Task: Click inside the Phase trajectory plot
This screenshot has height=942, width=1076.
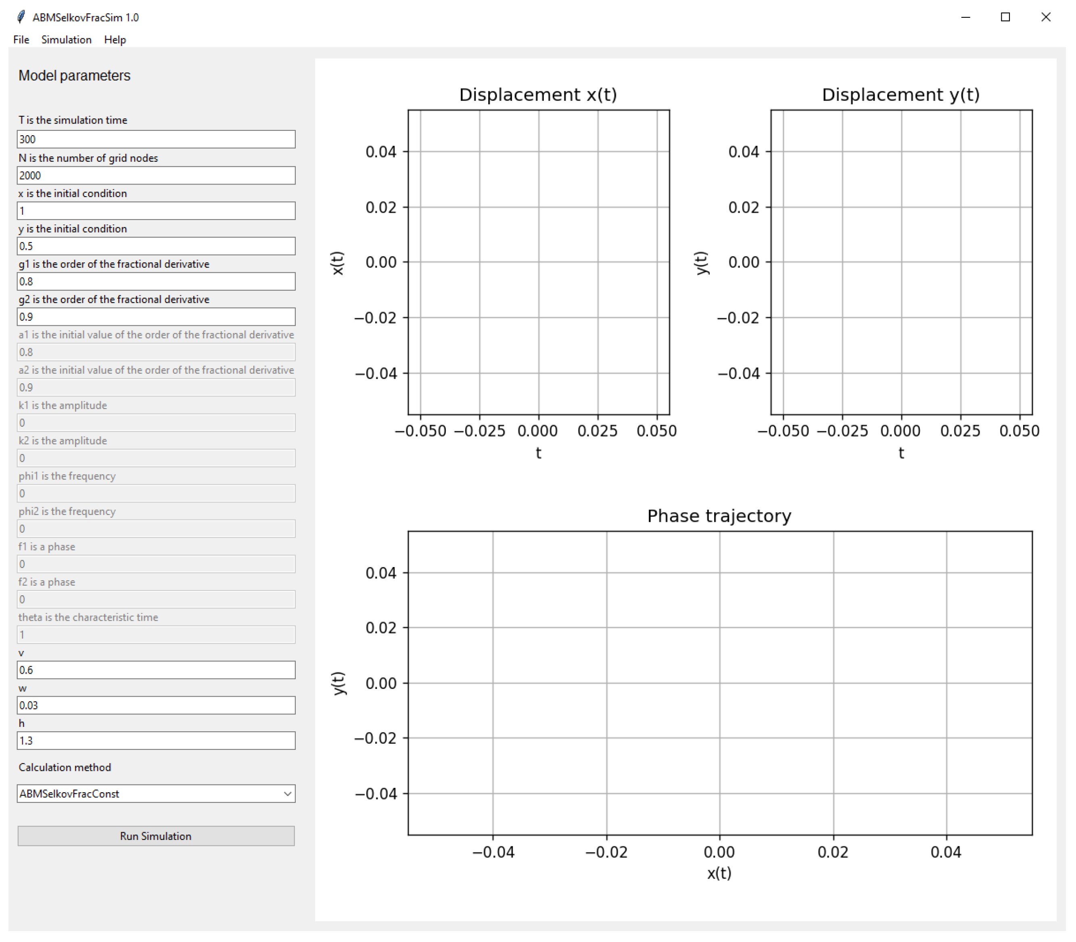Action: (720, 682)
